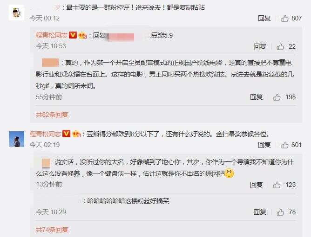Click the membership badge beside 02:19 comment author
311x237 pixels.
point(76,134)
